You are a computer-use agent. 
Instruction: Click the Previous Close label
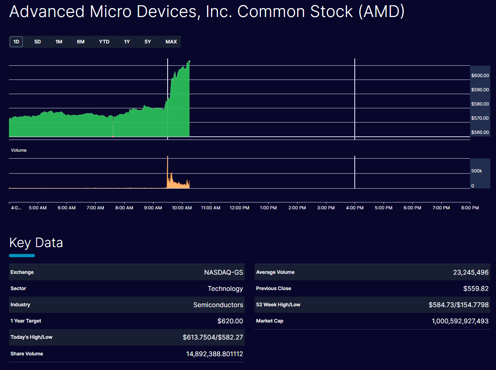pos(274,288)
